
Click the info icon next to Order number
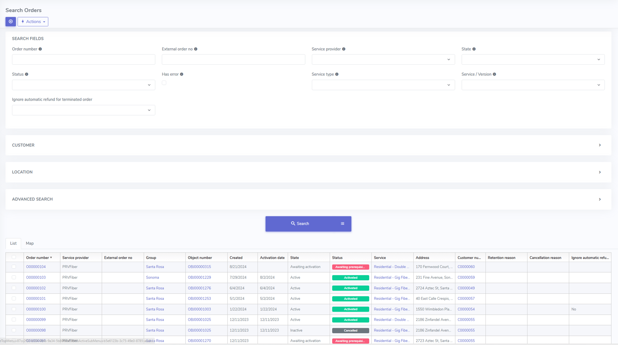(40, 49)
